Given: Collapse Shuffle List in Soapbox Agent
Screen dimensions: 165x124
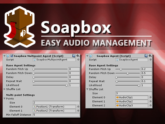Looking at the screenshot, I should 87,89.
